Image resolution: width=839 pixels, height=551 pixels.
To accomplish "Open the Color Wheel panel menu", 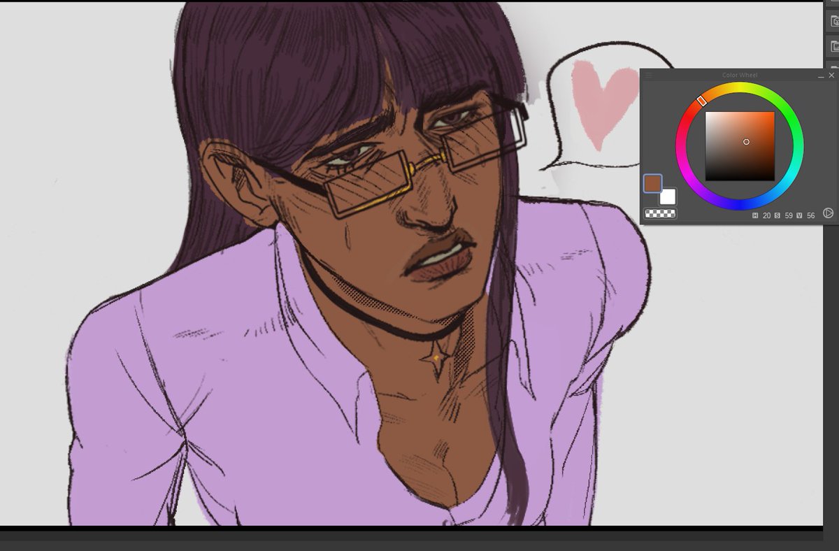I will coord(647,75).
